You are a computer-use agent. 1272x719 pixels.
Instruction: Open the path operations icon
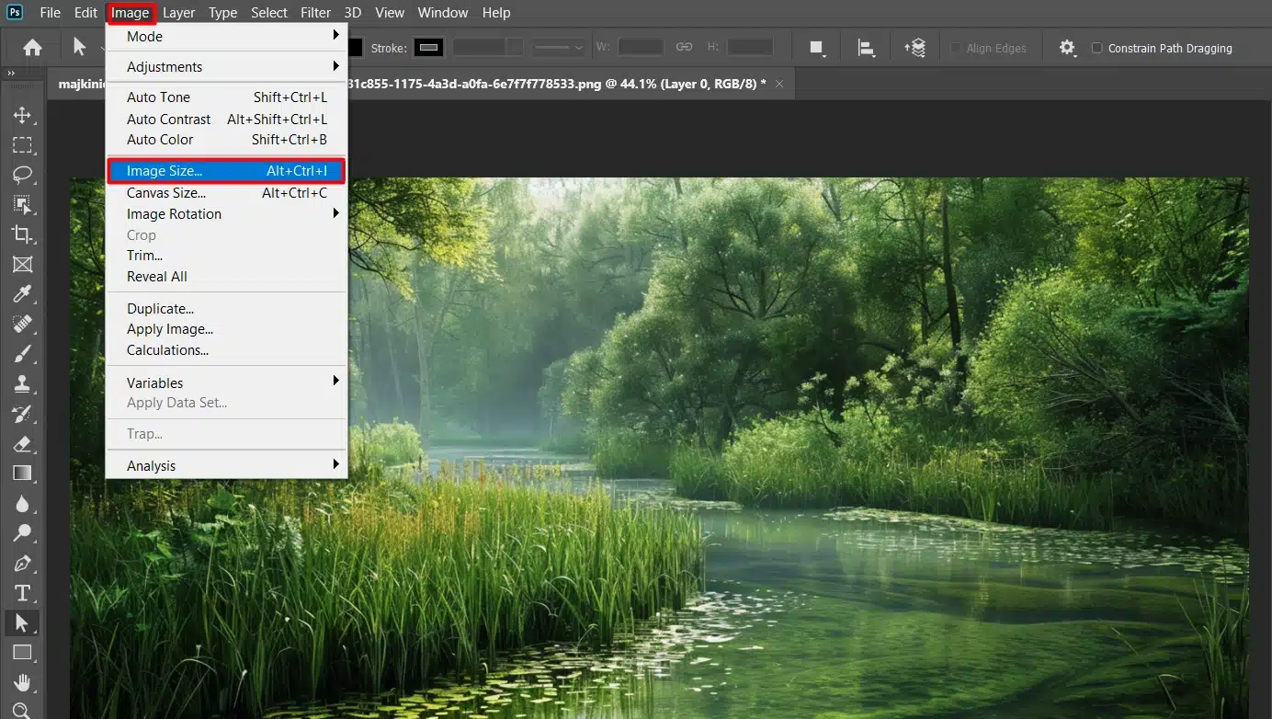(x=816, y=48)
